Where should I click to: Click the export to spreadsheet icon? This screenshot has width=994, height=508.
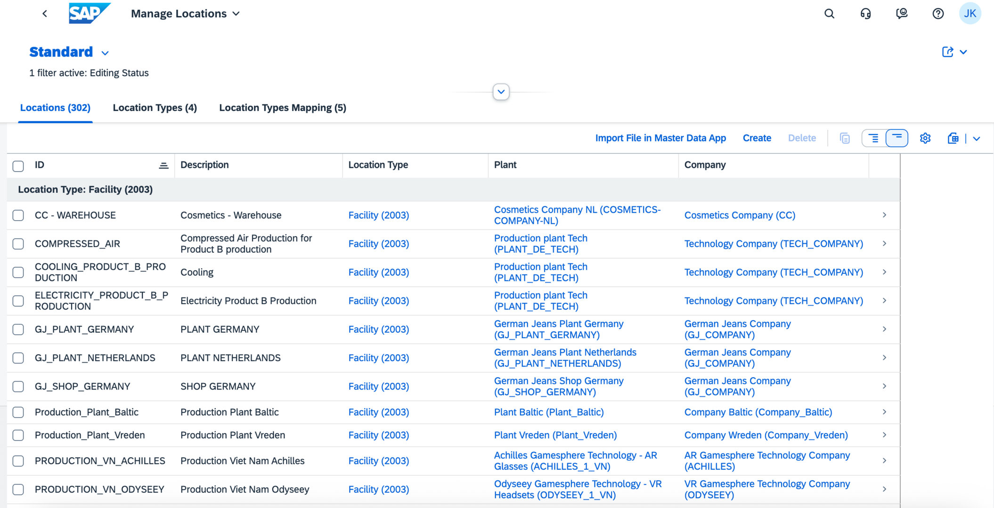tap(953, 138)
